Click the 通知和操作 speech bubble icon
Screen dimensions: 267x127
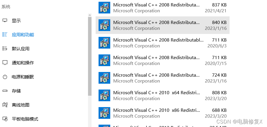(x=5, y=63)
